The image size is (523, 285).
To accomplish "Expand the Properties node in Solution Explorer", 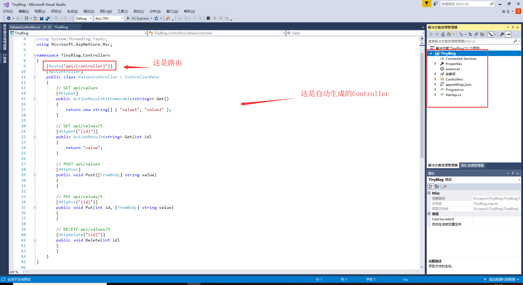I will coord(435,64).
